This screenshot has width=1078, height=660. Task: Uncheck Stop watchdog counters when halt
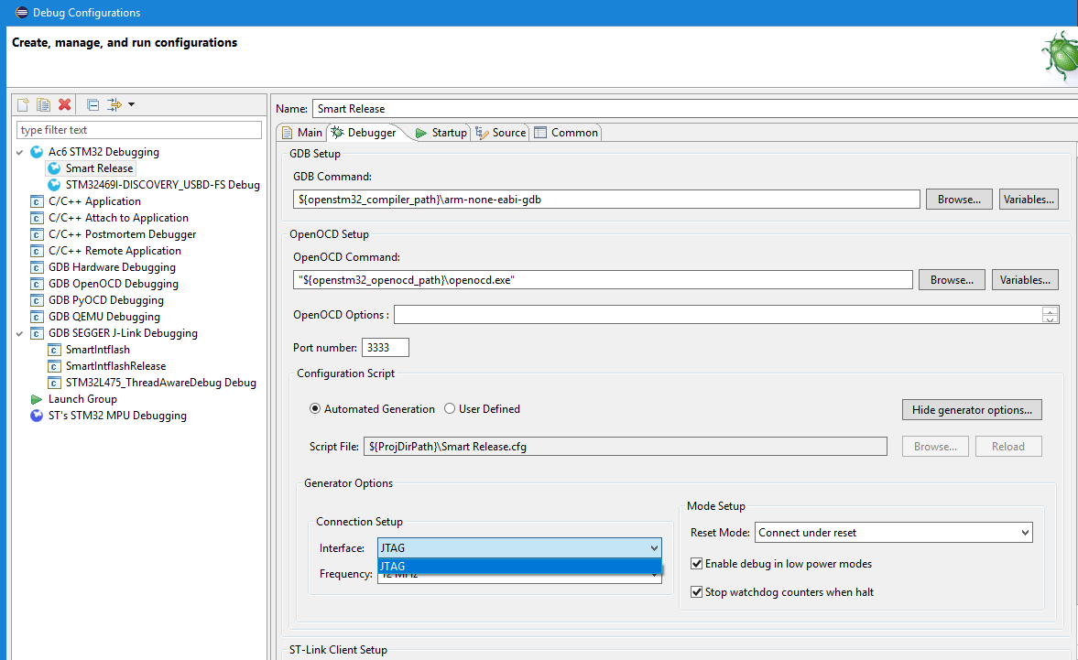(x=697, y=592)
